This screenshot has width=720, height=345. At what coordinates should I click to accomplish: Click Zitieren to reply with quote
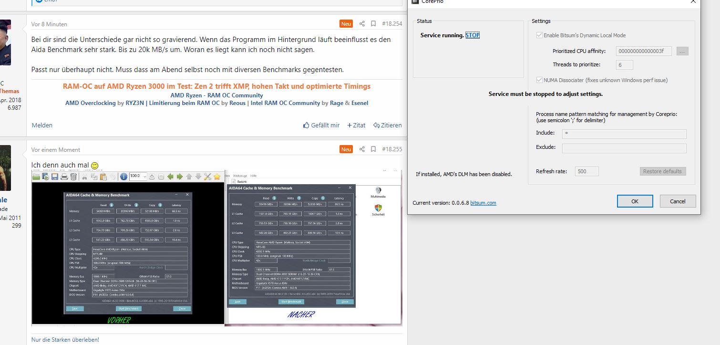click(388, 125)
